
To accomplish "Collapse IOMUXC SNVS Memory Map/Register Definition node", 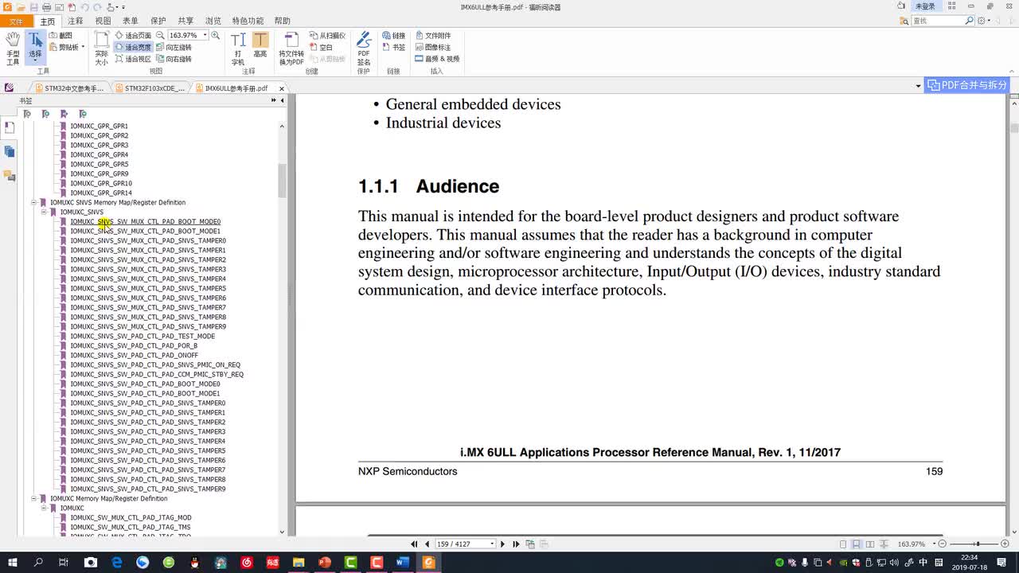I will point(33,202).
